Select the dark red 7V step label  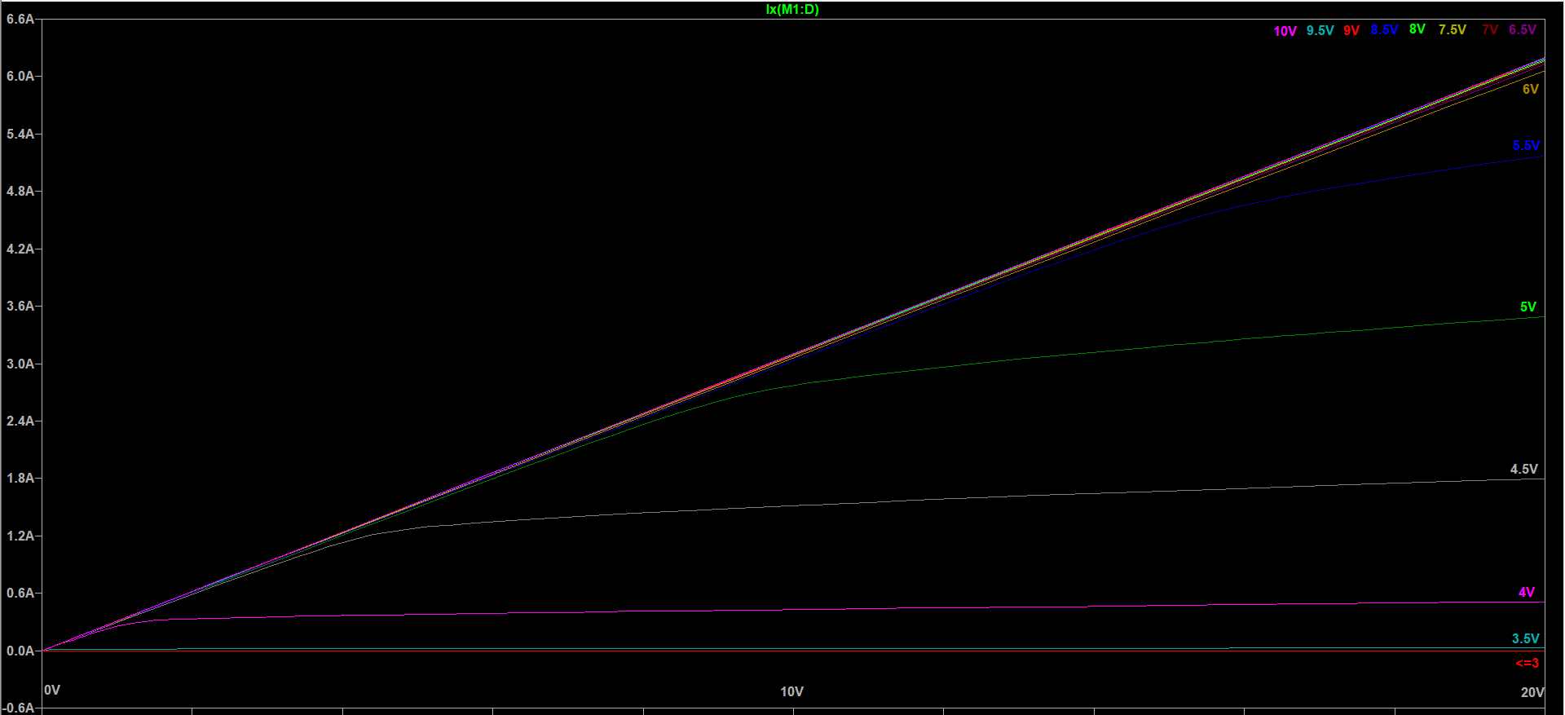[1489, 30]
